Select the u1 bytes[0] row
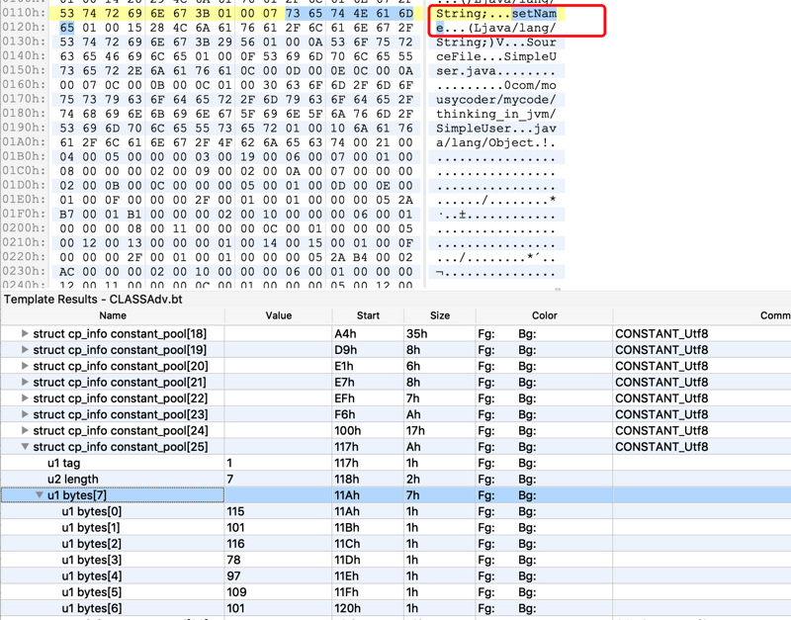791x620 pixels. click(395, 511)
